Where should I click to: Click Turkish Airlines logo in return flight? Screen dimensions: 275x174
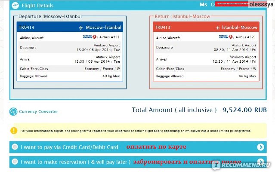pyautogui.click(x=226, y=37)
